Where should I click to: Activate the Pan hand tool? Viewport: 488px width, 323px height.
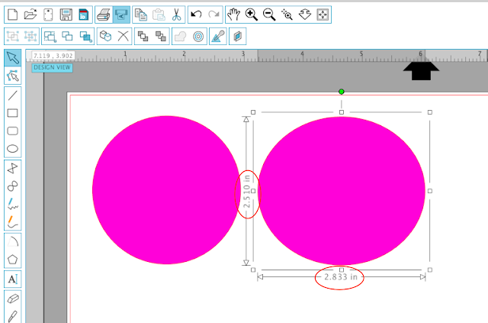coord(234,15)
